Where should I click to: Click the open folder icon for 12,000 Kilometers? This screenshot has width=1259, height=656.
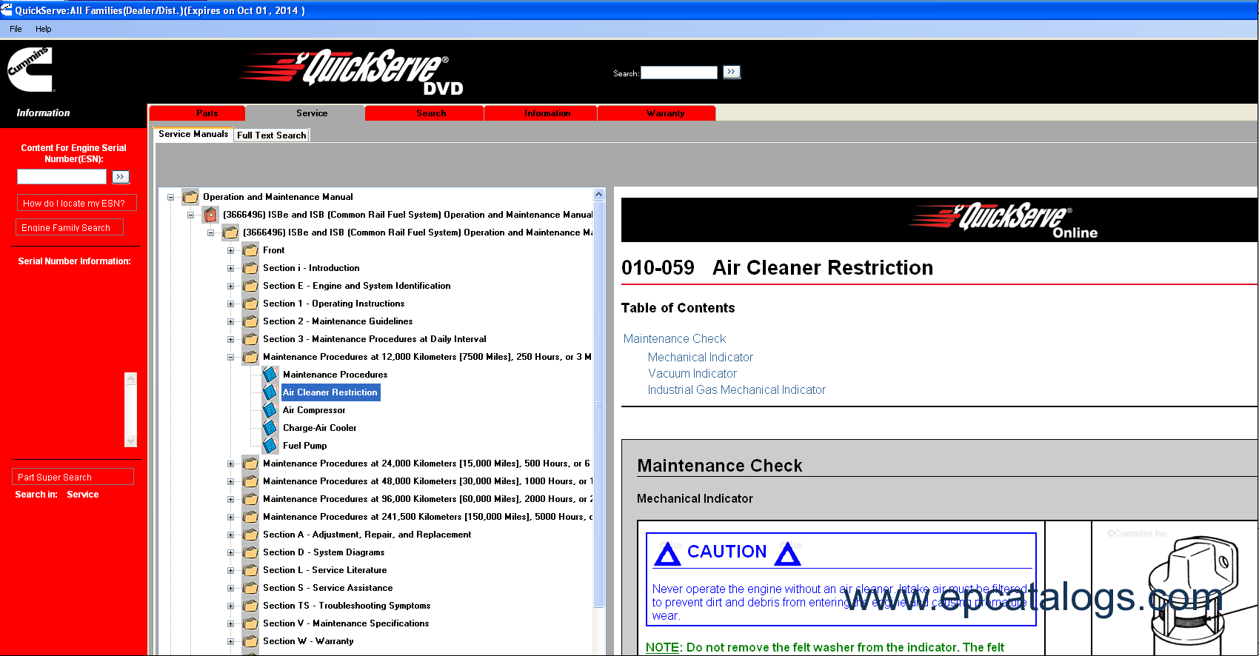(x=250, y=357)
